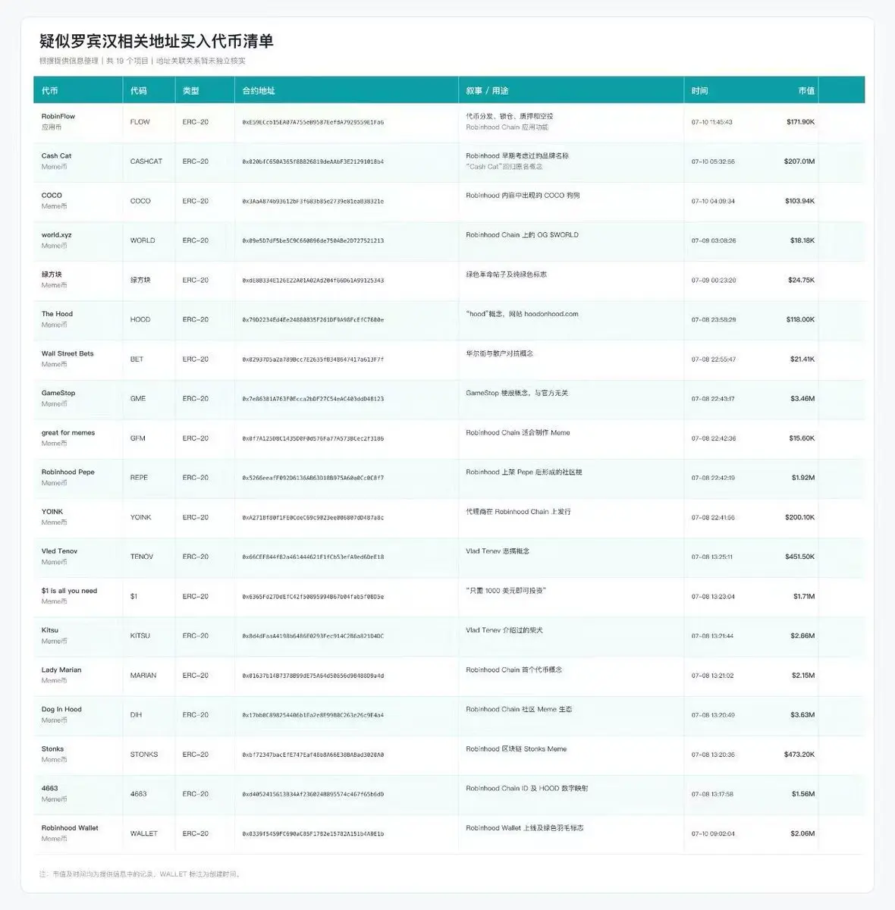
Task: Click the $171.90K market cap value
Action: tap(800, 122)
